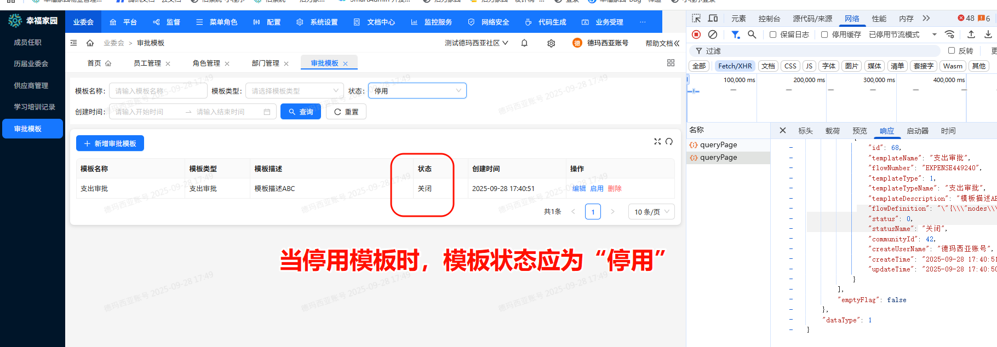Open the 预览 tab in DevTools
Viewport: 997px width, 347px height.
(860, 131)
